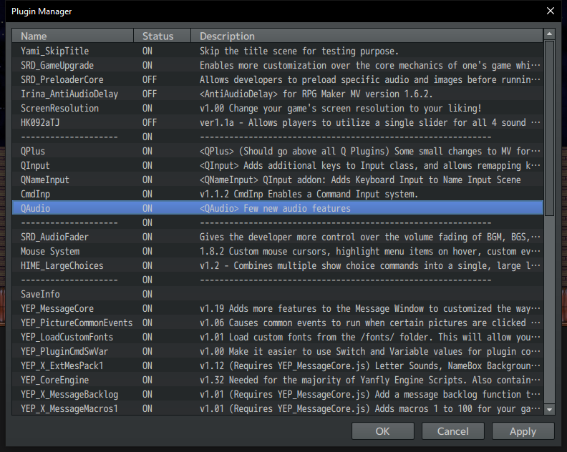567x452 pixels.
Task: Select the Mouse System plugin
Action: (x=277, y=251)
